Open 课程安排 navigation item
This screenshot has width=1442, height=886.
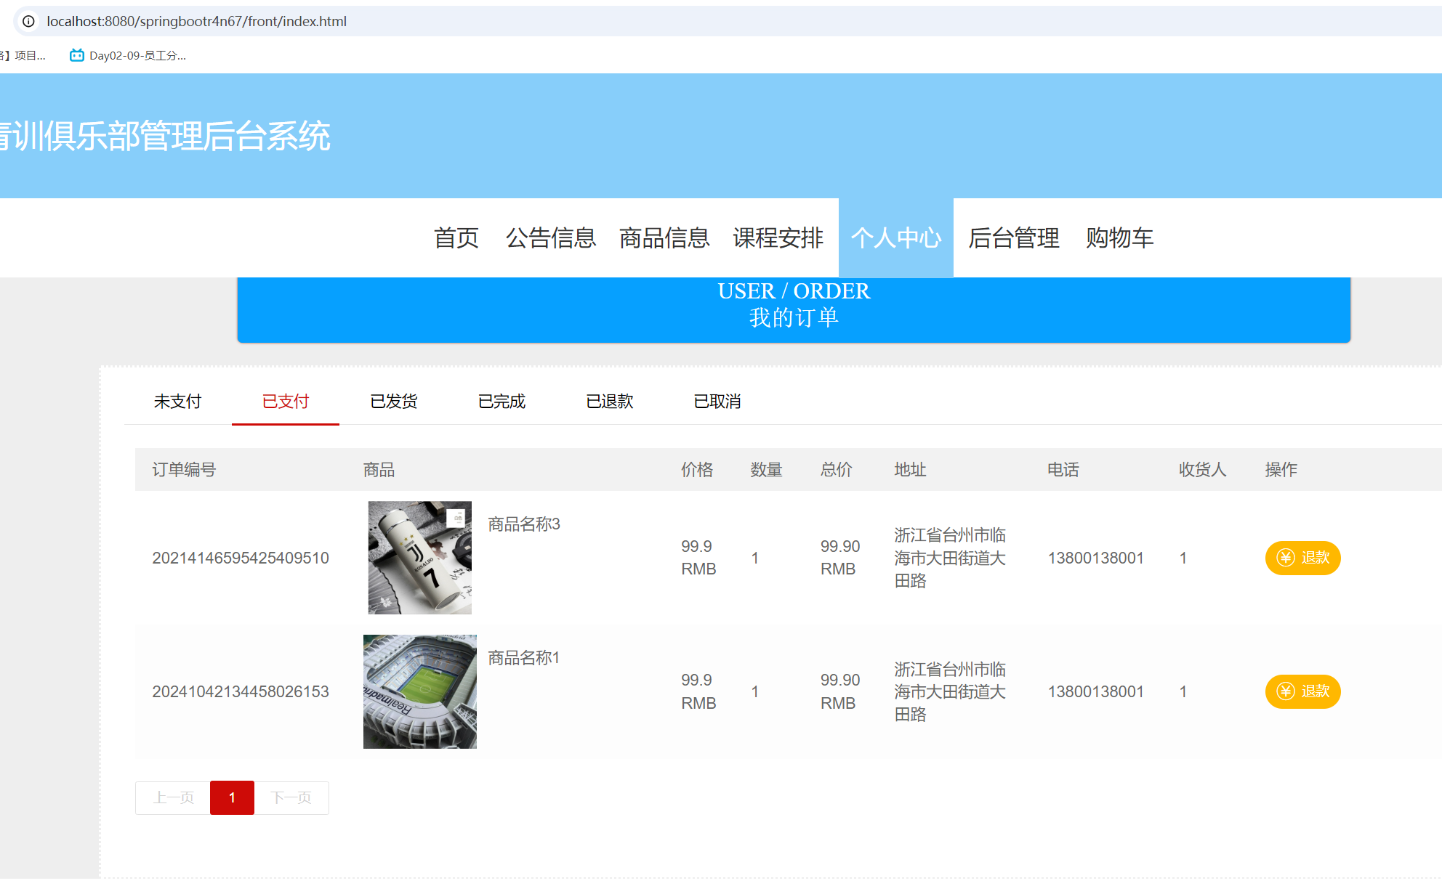778,237
